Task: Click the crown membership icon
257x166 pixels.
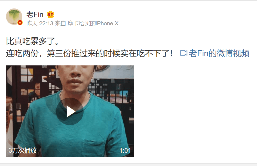Action: pos(50,14)
